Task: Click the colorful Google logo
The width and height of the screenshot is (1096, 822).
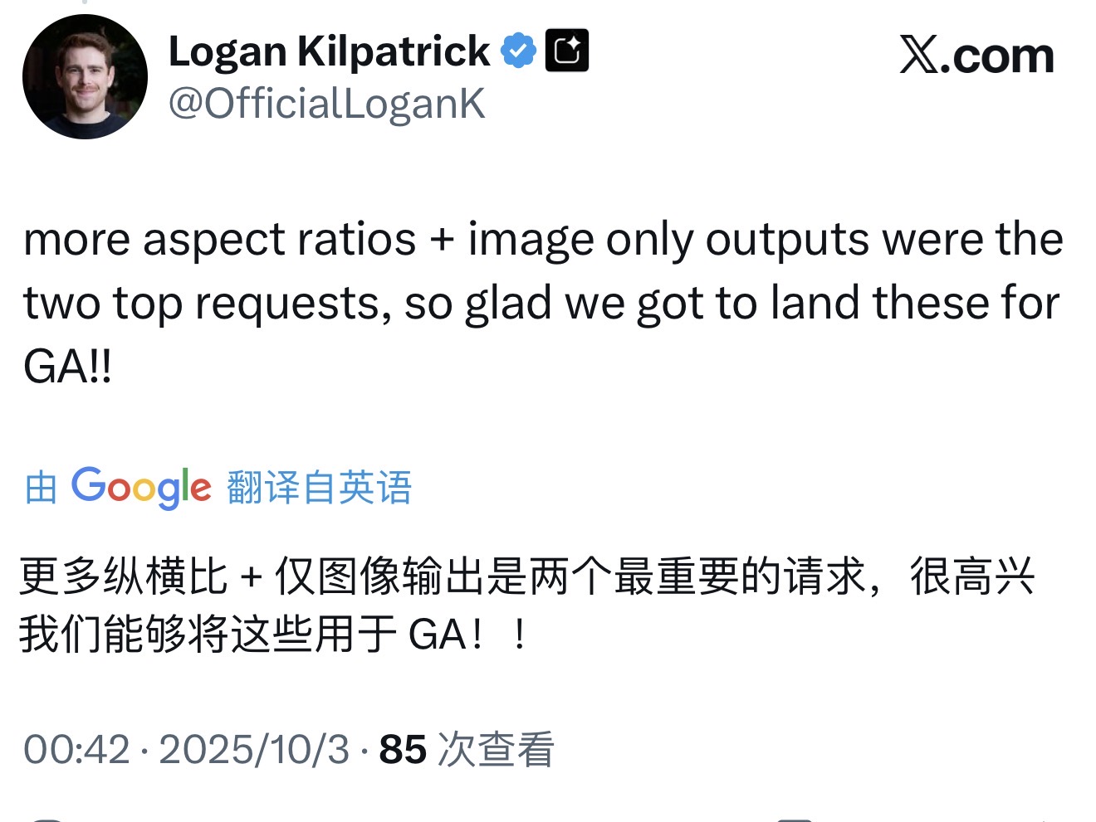Action: [141, 487]
